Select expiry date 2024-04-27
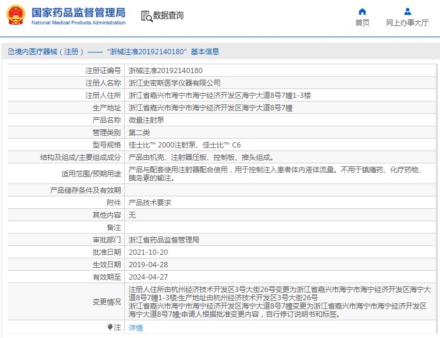The height and width of the screenshot is (338, 440). click(x=148, y=277)
